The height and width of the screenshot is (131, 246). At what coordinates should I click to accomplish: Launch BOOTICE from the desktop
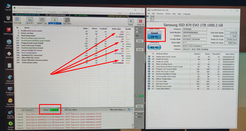tap(9, 55)
